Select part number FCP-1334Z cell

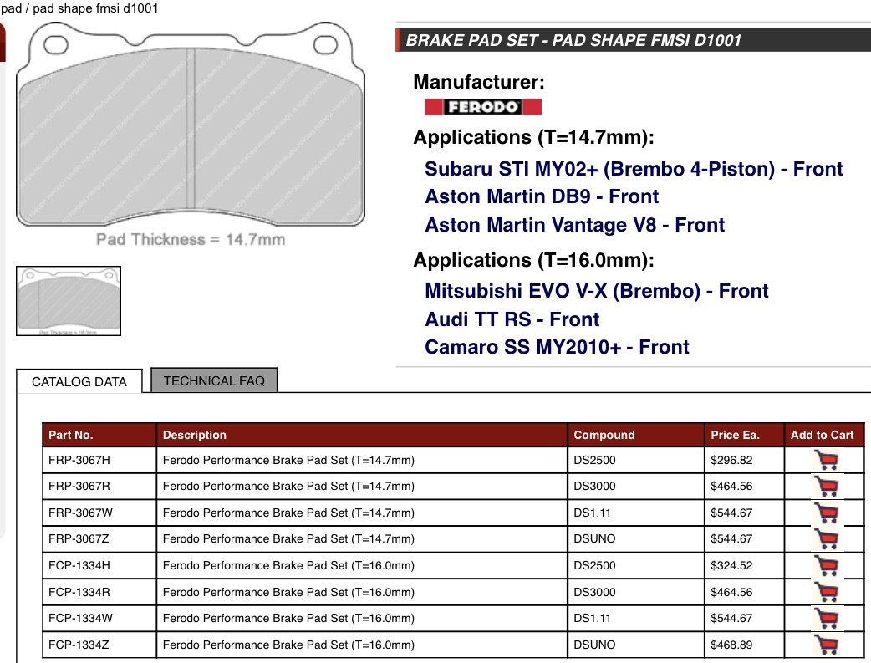pyautogui.click(x=99, y=645)
